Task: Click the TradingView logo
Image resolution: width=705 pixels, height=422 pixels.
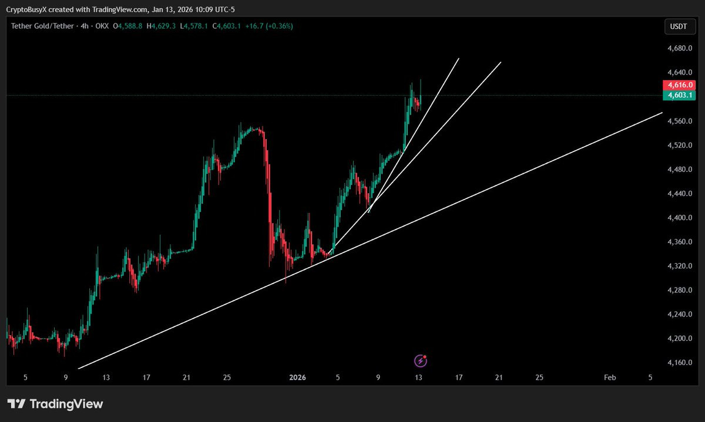Action: click(55, 404)
